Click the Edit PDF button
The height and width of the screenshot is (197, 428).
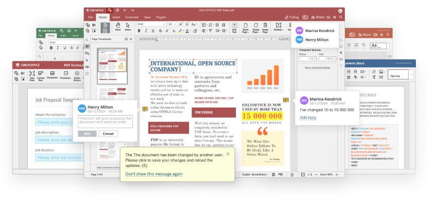click(x=105, y=28)
